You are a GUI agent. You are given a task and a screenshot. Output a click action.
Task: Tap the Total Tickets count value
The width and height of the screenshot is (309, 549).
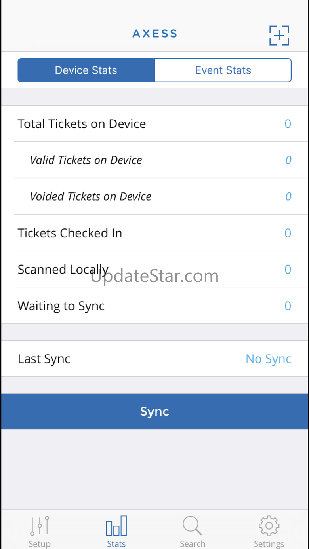click(288, 124)
